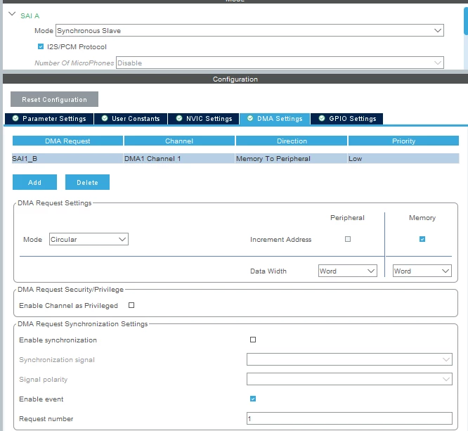Click the green check icon on User Constants tab

(x=105, y=118)
